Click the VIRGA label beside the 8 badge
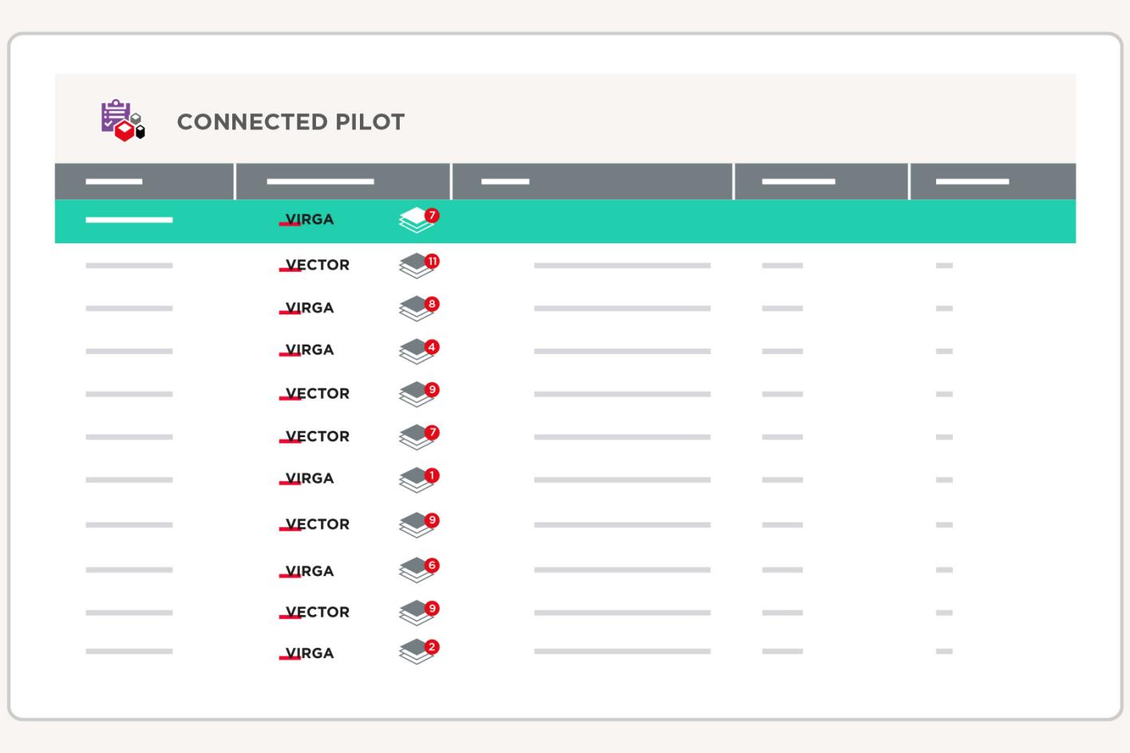The width and height of the screenshot is (1130, 753). click(x=310, y=308)
